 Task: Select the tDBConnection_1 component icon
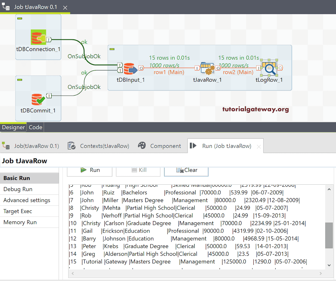pyautogui.click(x=37, y=37)
